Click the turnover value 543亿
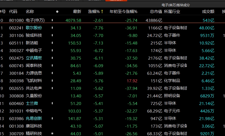 tap(209, 21)
